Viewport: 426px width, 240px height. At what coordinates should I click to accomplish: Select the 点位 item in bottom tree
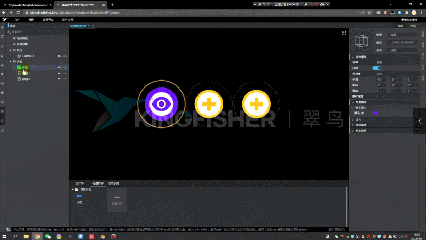coord(80,202)
